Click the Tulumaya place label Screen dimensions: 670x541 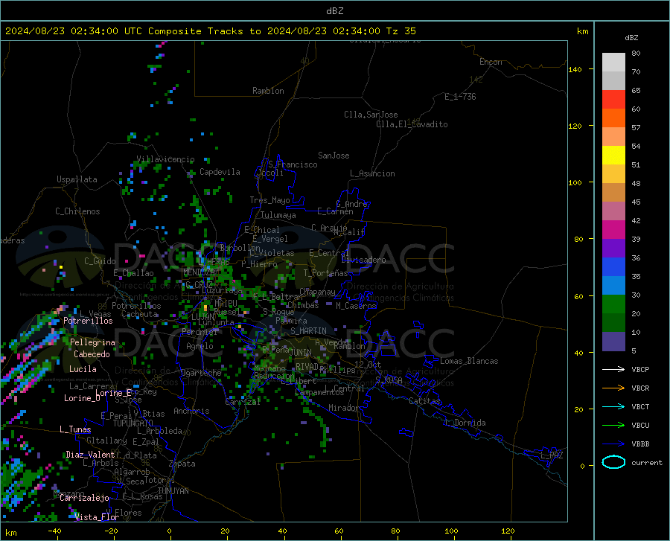click(x=278, y=215)
